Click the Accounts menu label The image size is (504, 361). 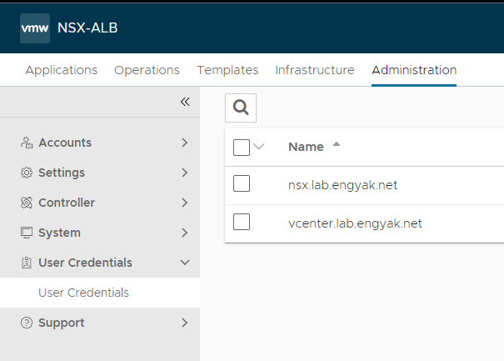pos(65,143)
